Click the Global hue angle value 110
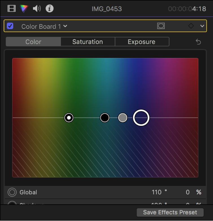This screenshot has height=221, width=213. click(157, 192)
